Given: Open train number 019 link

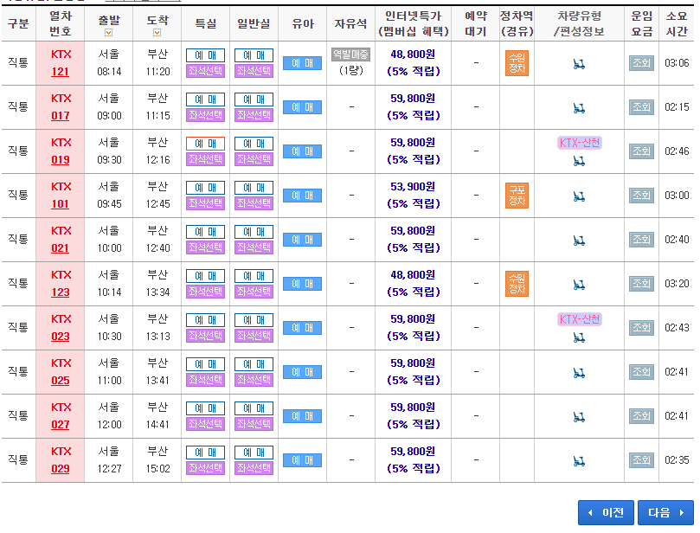Looking at the screenshot, I should 61,160.
